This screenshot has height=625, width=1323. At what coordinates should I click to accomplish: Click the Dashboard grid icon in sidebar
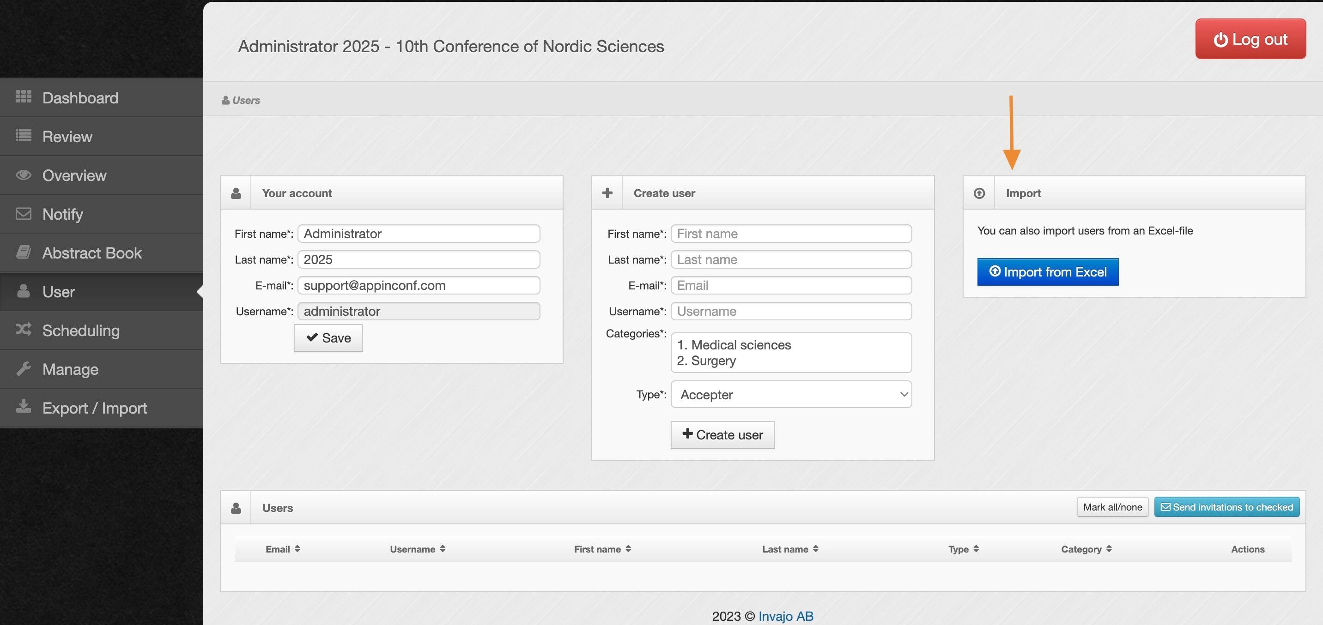tap(23, 96)
